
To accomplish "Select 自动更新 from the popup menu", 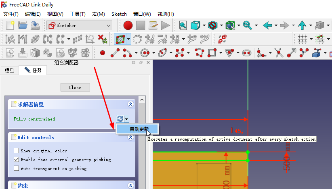I will click(139, 129).
